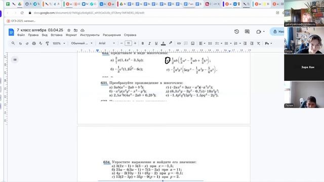Click exercise number 634 in document
This screenshot has width=324, height=182.
107,162
